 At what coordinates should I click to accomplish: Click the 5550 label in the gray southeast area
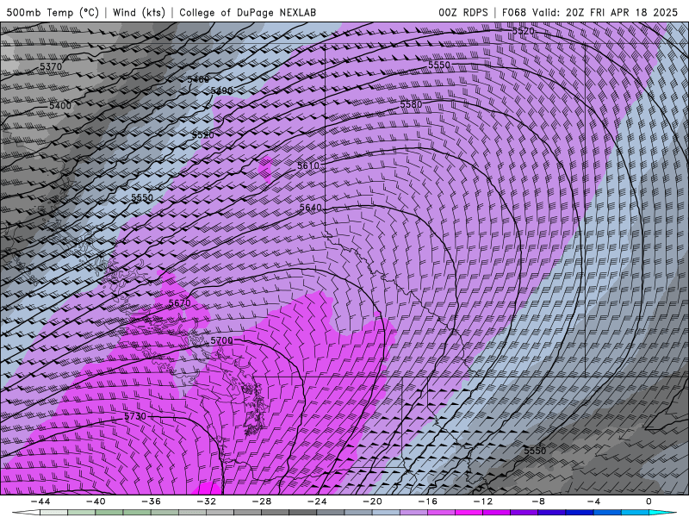[535, 451]
